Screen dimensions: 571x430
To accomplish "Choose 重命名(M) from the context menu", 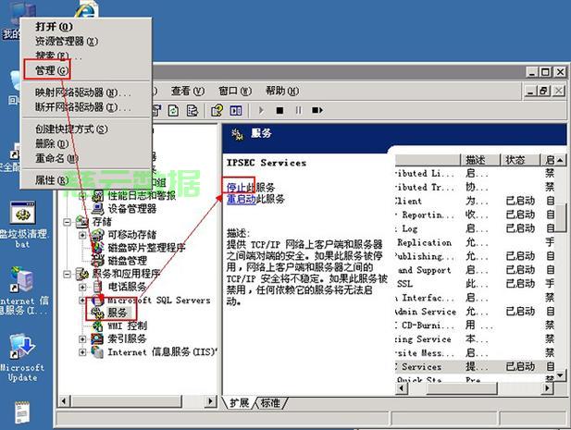I will pyautogui.click(x=86, y=158).
